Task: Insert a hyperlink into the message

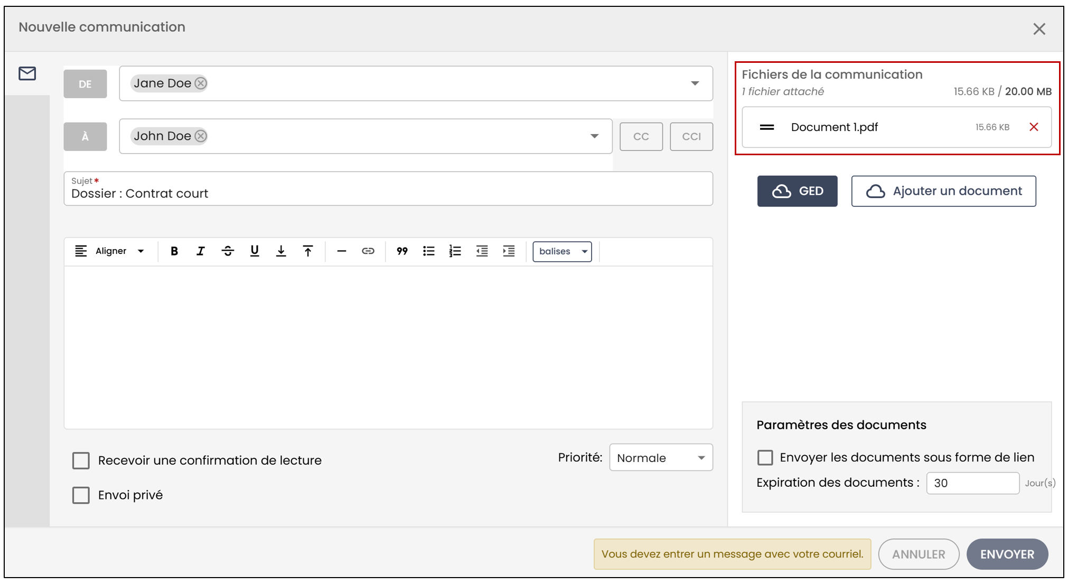Action: [x=368, y=251]
